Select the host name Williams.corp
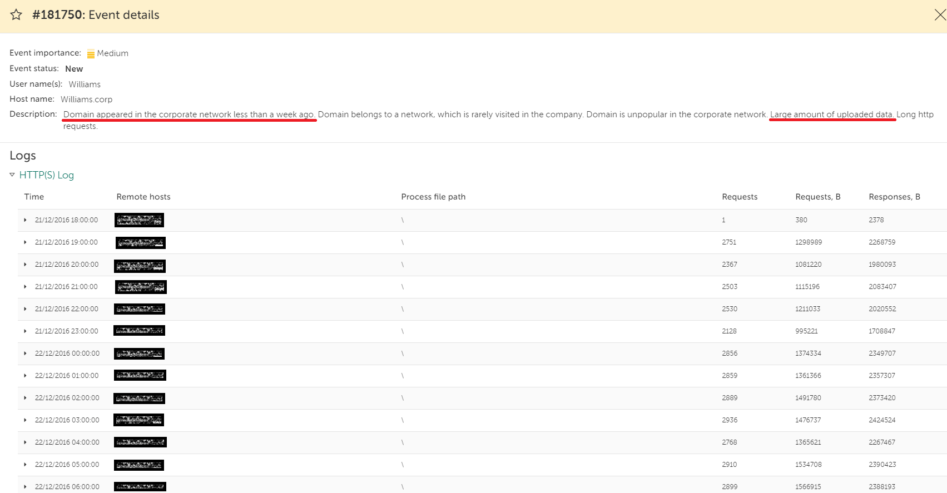947x493 pixels. coord(86,99)
